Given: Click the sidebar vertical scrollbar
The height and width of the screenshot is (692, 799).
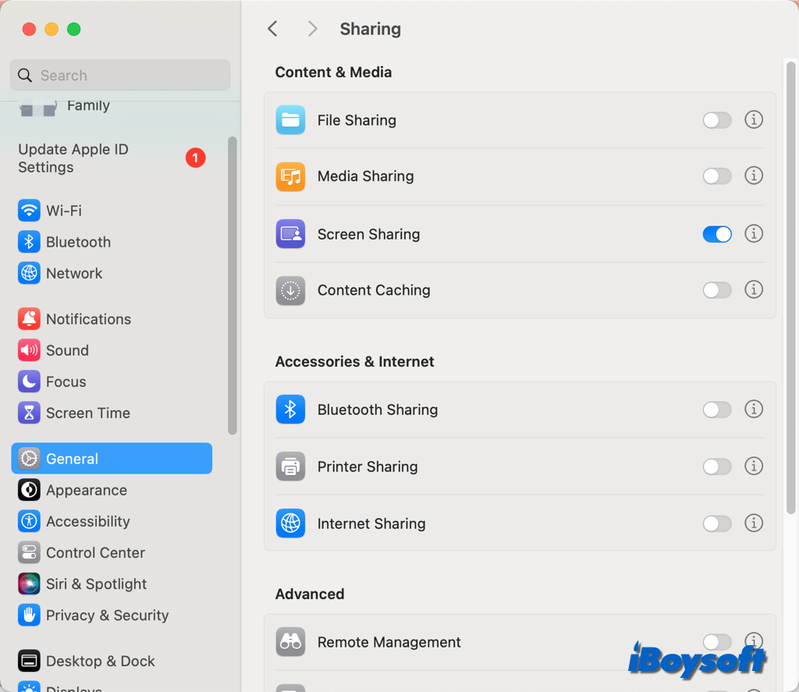Looking at the screenshot, I should (x=232, y=285).
